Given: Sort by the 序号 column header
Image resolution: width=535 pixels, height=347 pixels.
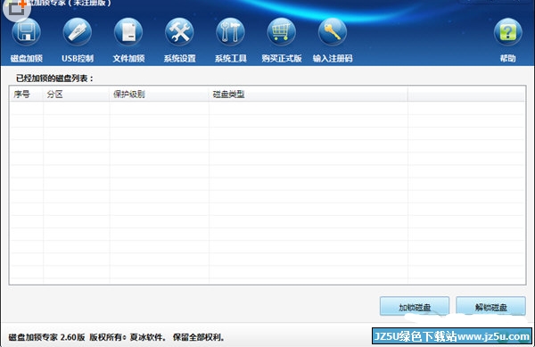Looking at the screenshot, I should [27, 95].
